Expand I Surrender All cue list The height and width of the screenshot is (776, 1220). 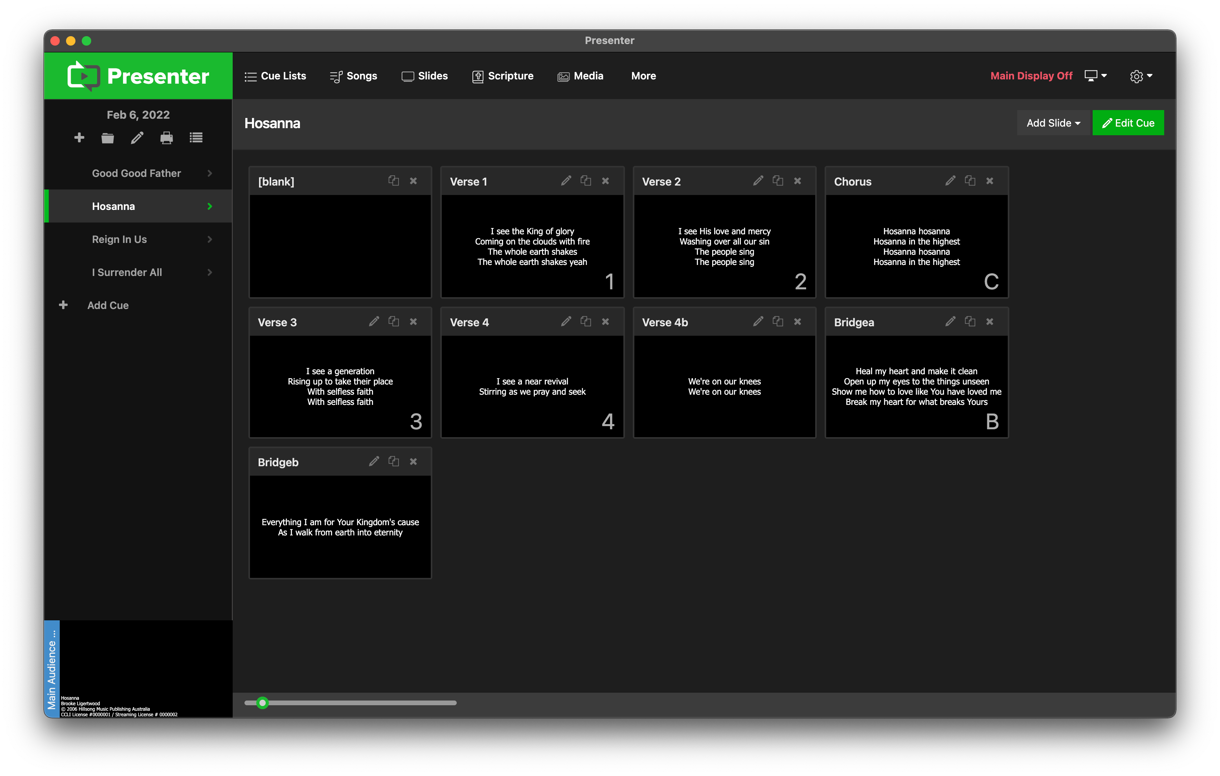pos(207,272)
